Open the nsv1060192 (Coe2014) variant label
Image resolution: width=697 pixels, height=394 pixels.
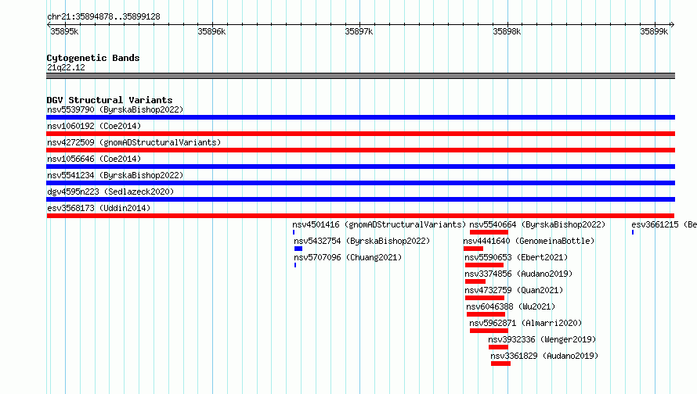point(94,126)
